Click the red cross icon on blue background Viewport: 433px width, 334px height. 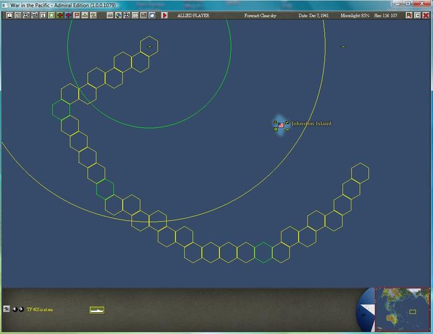click(68, 15)
